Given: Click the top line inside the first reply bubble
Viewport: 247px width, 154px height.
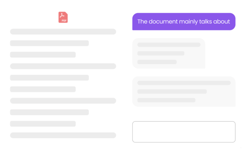Looking at the screenshot, I should coord(169,45).
